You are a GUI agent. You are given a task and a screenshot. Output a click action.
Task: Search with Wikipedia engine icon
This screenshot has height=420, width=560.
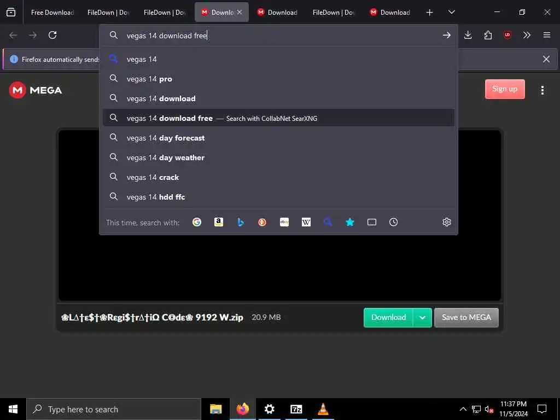tap(306, 222)
